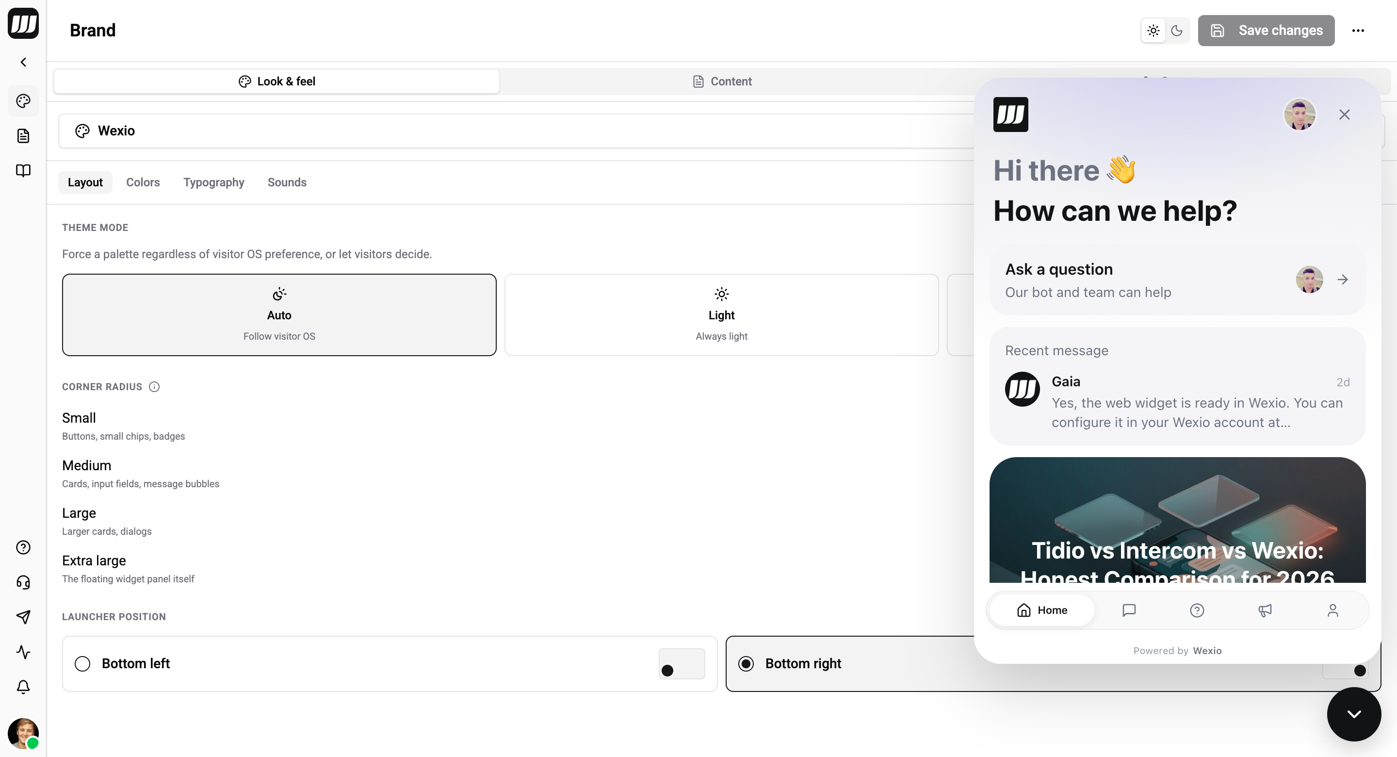Choose Light theme mode card

(x=721, y=315)
